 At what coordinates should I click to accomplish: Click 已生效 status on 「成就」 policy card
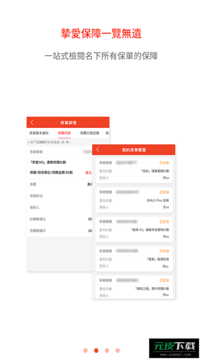click(164, 163)
